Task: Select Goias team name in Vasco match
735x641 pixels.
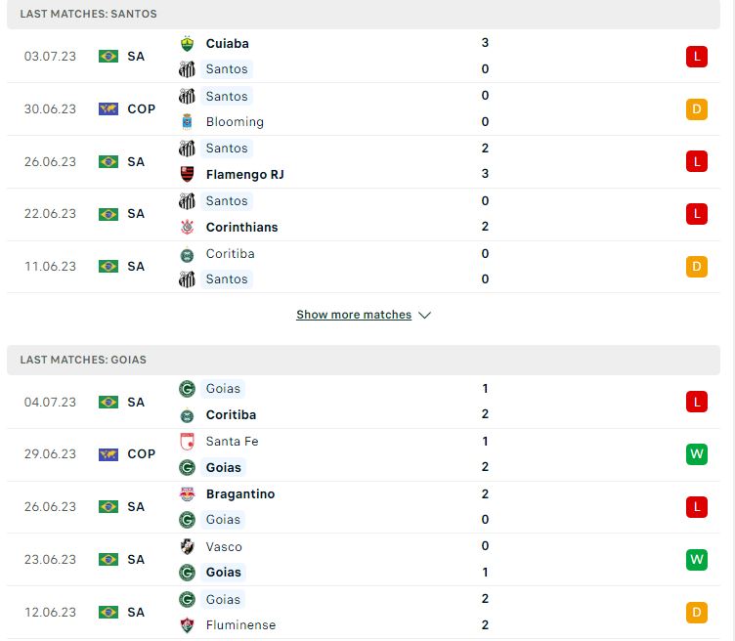Action: pyautogui.click(x=224, y=573)
